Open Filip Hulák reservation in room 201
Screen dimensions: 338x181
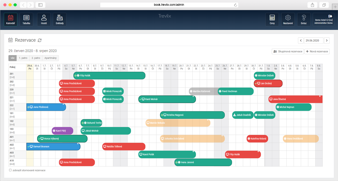coord(109,76)
